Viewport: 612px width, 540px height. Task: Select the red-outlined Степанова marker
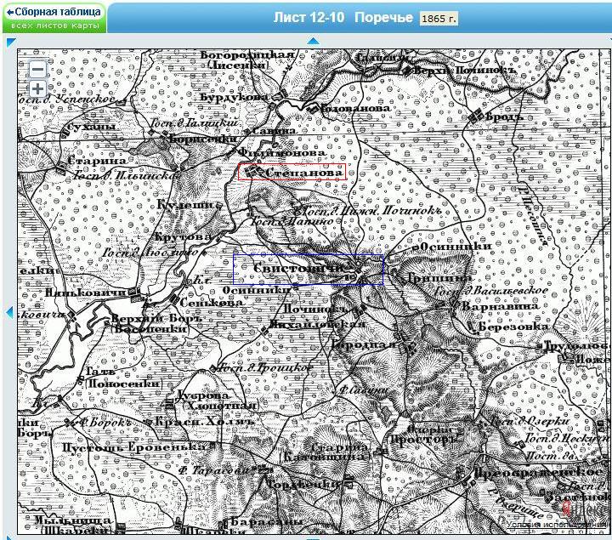pos(292,172)
